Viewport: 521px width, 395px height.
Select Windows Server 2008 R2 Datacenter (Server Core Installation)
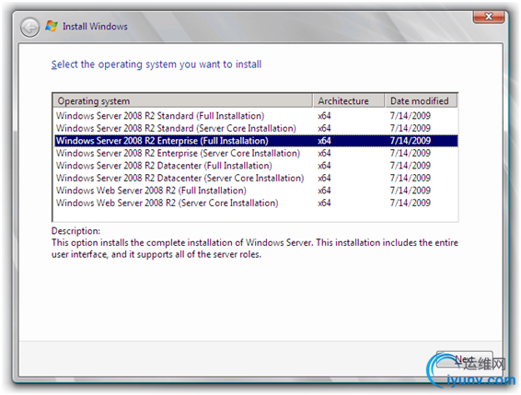pyautogui.click(x=256, y=178)
